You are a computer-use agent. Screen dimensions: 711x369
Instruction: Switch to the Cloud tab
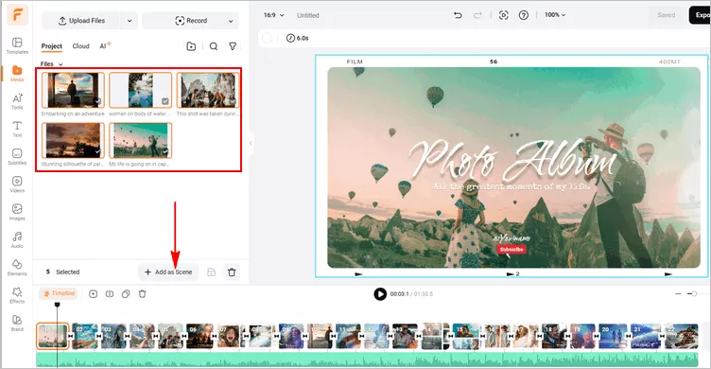[x=80, y=46]
